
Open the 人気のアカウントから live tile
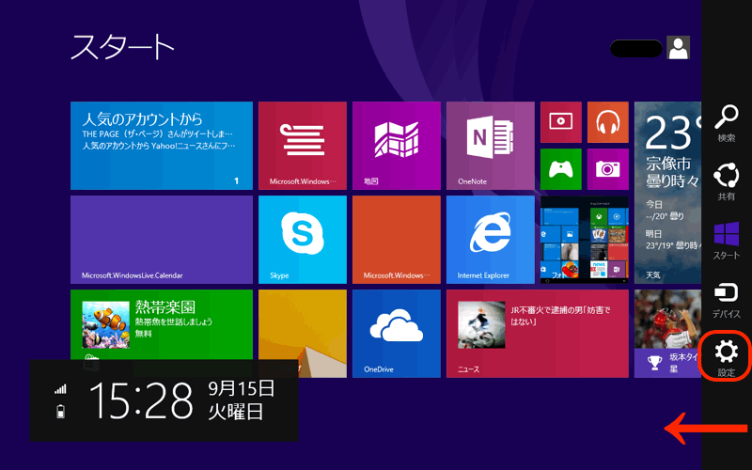point(161,145)
